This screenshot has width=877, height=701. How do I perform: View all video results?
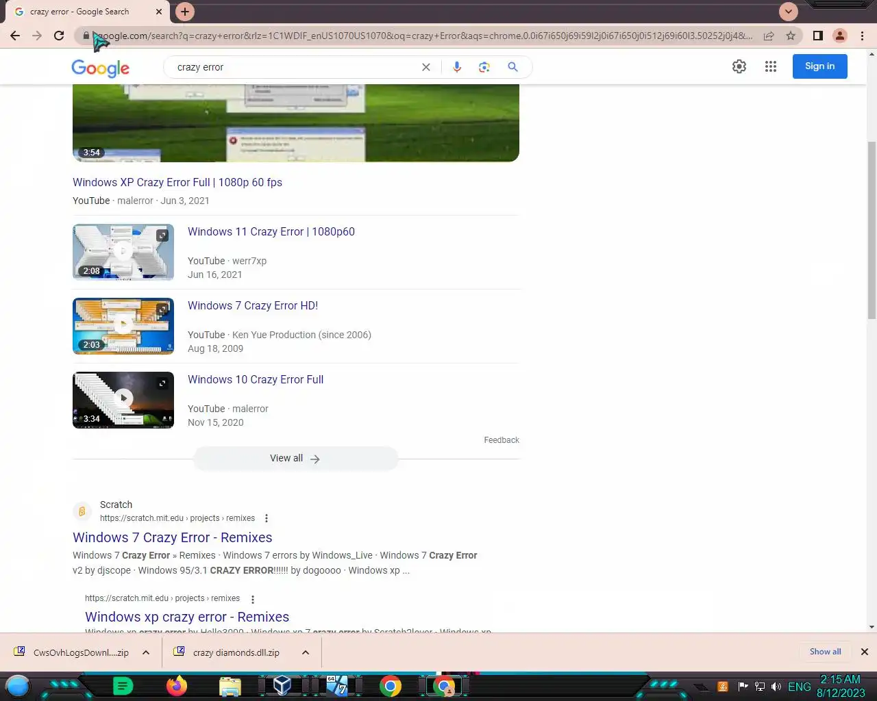pyautogui.click(x=295, y=459)
